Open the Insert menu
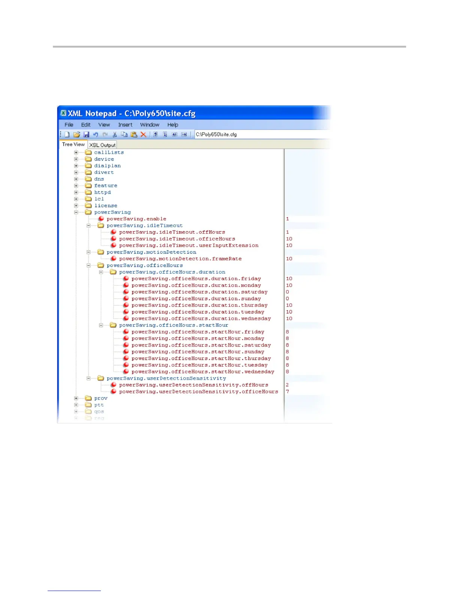Image resolution: width=459 pixels, height=594 pixels. coord(125,124)
